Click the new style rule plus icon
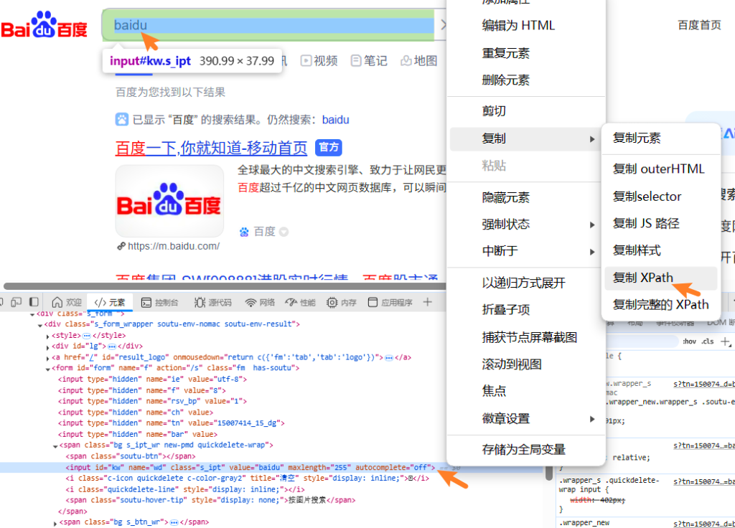Screen dimensions: 735x528 (725, 341)
